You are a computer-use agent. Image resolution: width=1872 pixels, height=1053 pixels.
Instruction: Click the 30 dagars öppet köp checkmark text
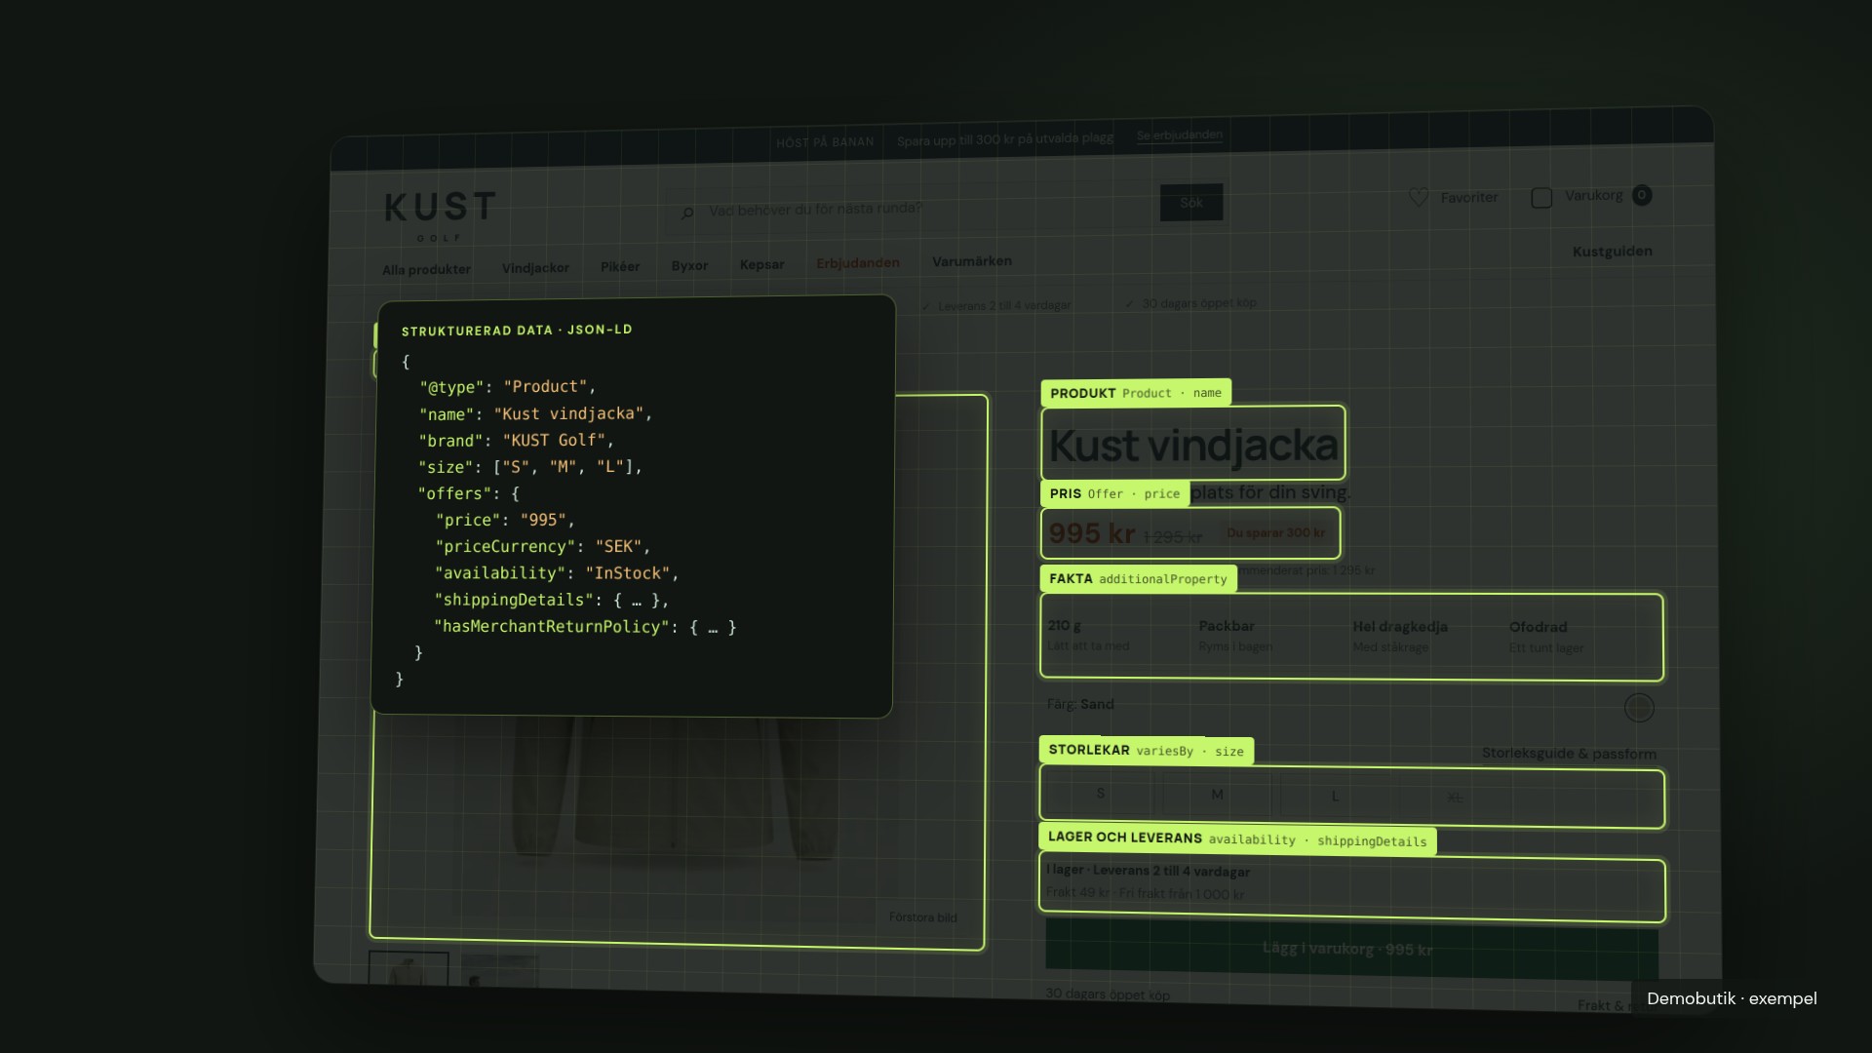tap(1190, 303)
